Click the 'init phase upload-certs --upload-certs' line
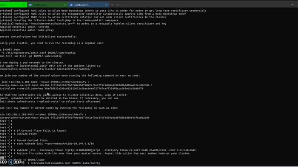The width and height of the screenshot is (298, 167). pos(51,102)
